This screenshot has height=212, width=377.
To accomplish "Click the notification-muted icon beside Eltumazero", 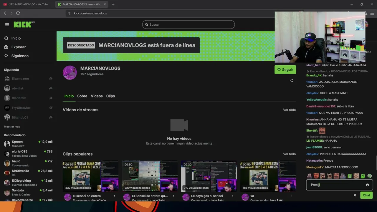I will pos(51,79).
